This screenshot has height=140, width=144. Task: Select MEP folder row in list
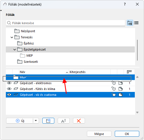click(x=70, y=77)
